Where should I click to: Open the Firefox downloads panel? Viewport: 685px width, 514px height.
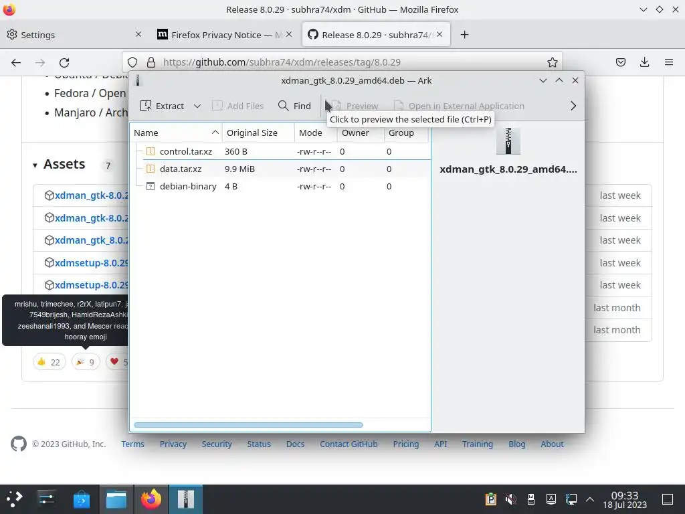click(644, 62)
